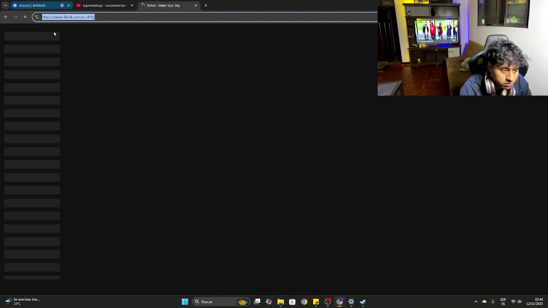
Task: Select the TikTok - Make Your Day tab
Action: pyautogui.click(x=169, y=6)
